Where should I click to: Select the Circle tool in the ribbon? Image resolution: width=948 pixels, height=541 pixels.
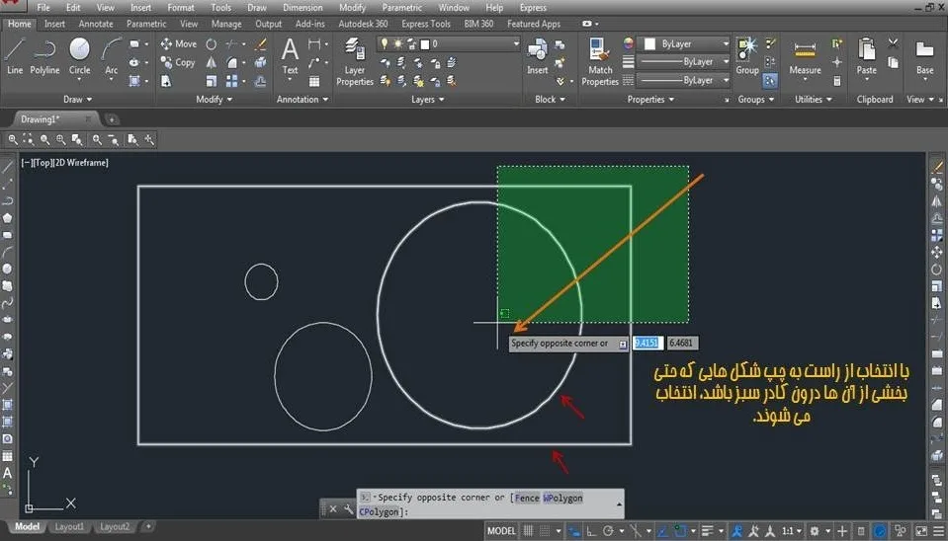click(79, 56)
